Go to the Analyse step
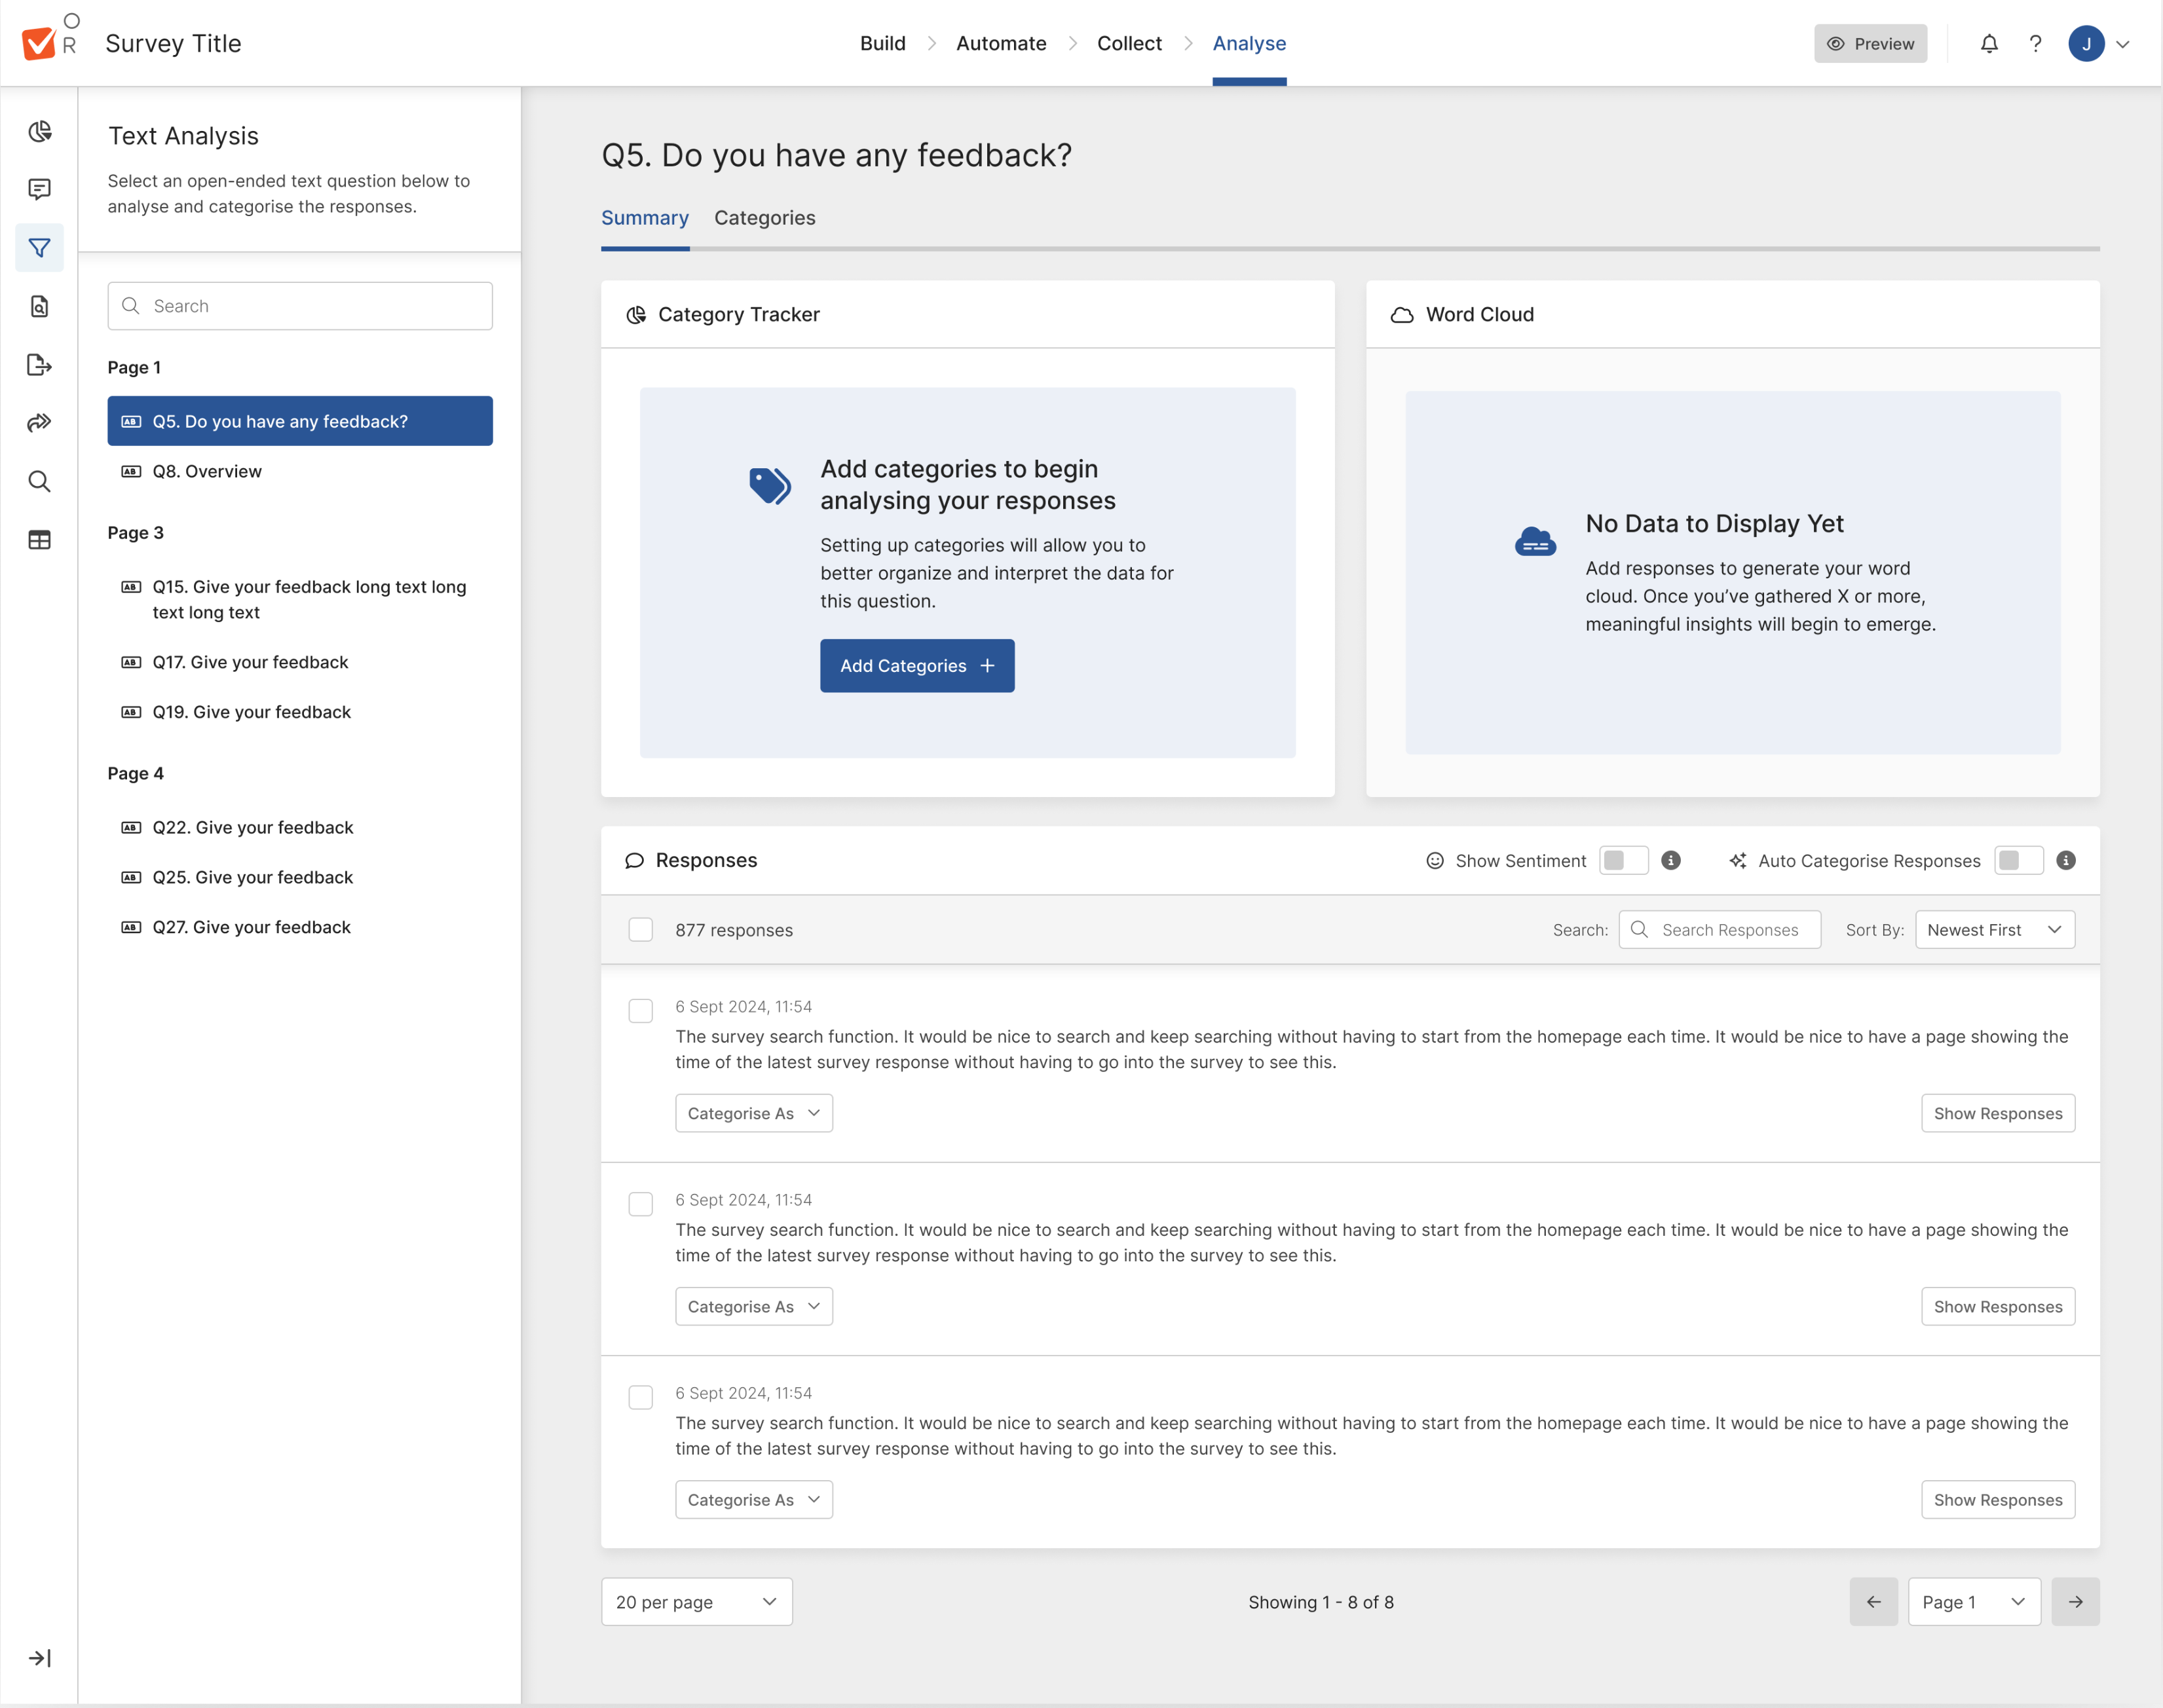2163x1708 pixels. coord(1249,43)
